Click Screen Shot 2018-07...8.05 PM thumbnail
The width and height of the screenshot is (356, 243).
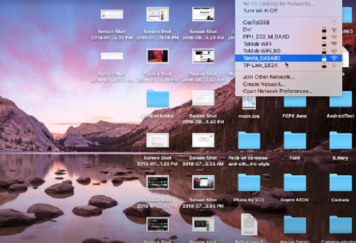203,182
